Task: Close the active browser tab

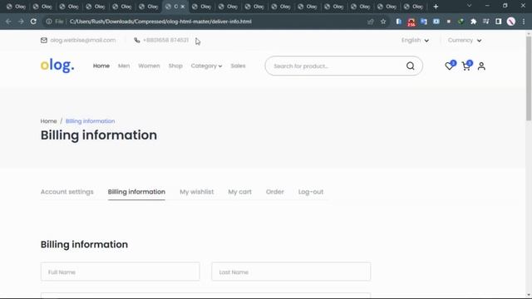Action: (183, 7)
